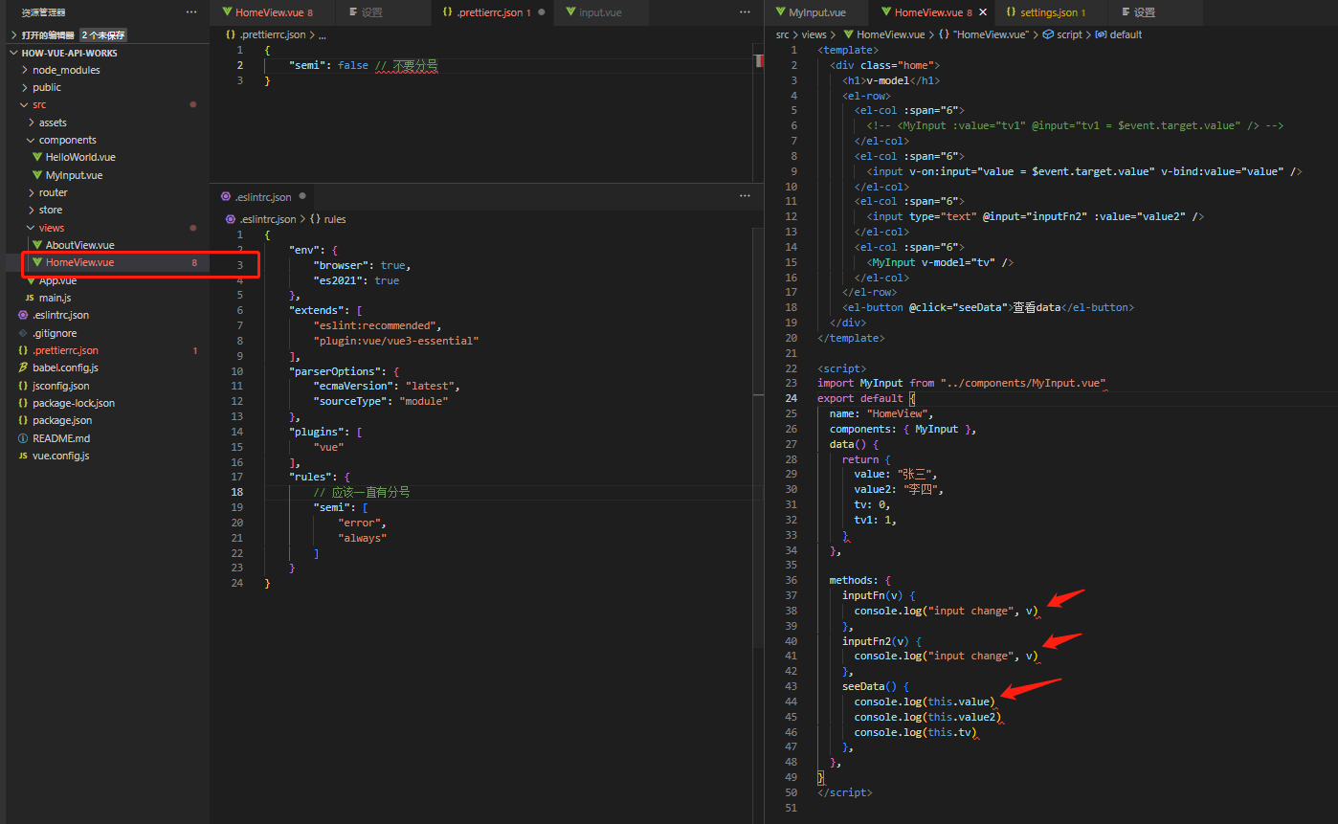Click the modified dot beside the src folder

(x=193, y=104)
